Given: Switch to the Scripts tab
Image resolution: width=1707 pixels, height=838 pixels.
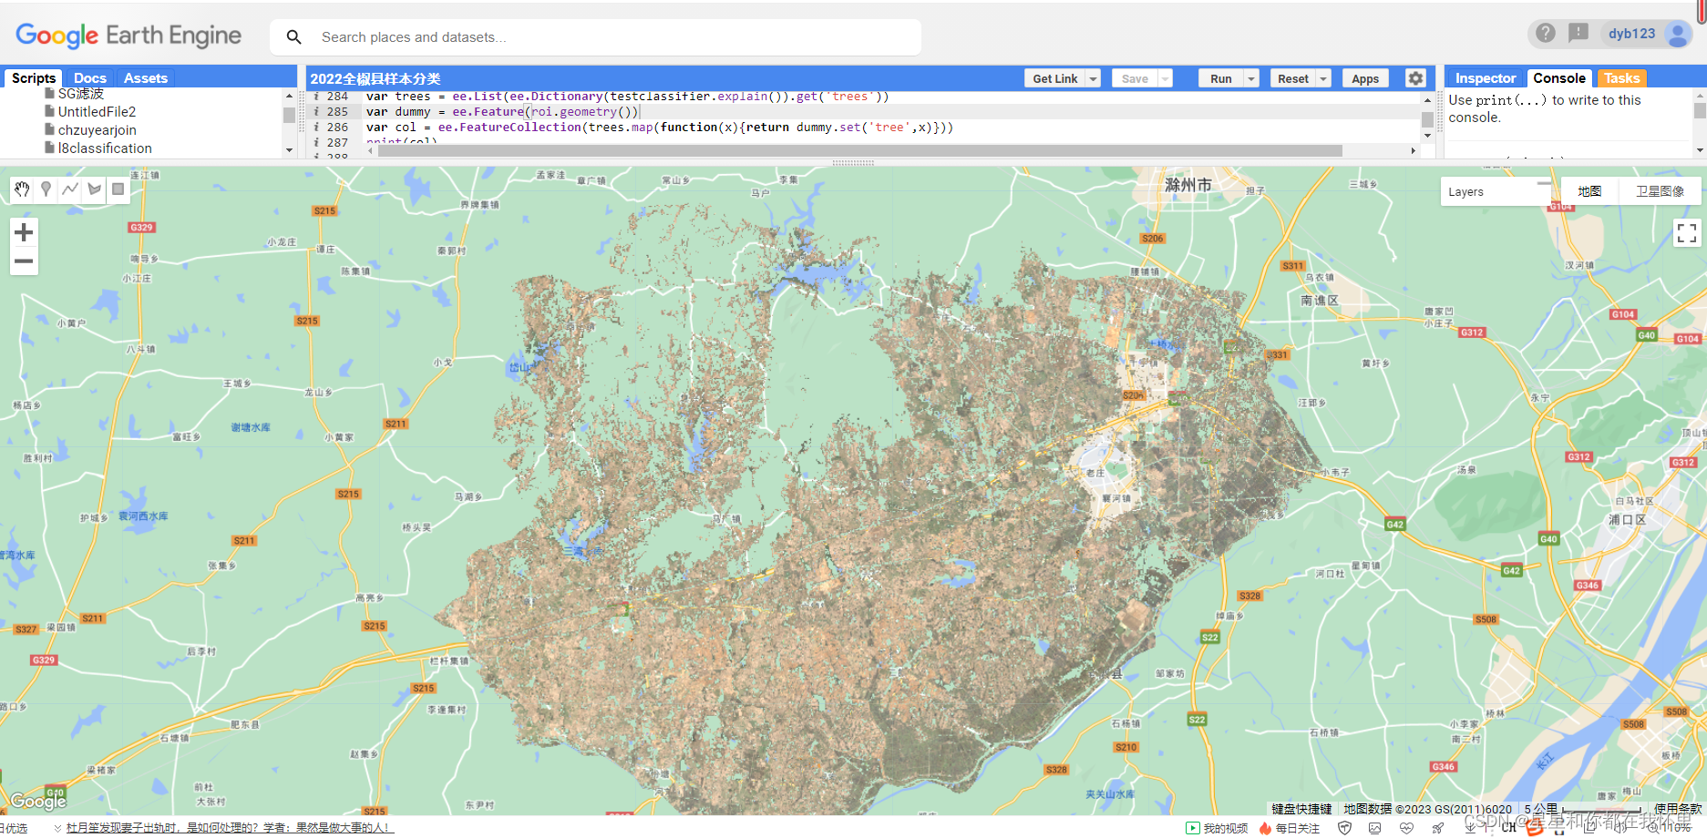Looking at the screenshot, I should (34, 78).
